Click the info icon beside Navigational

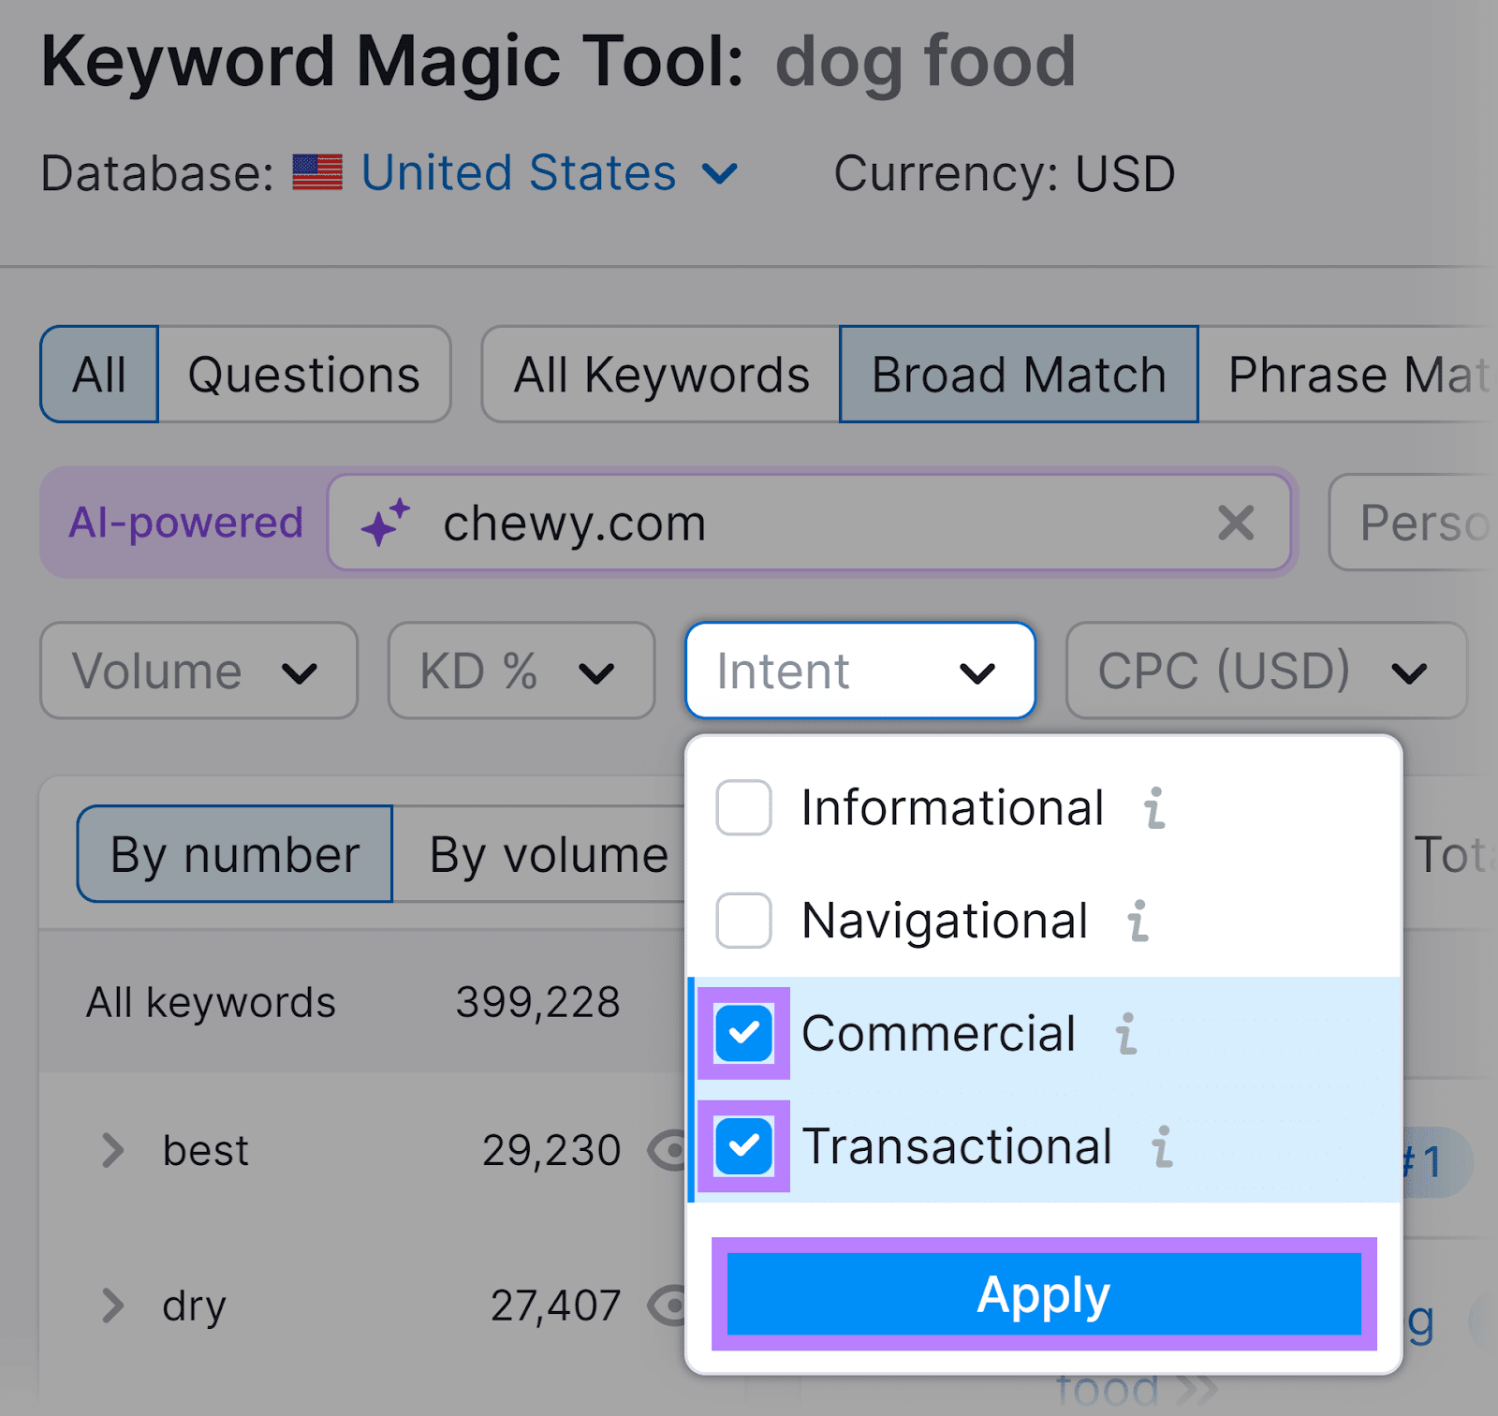[1137, 922]
